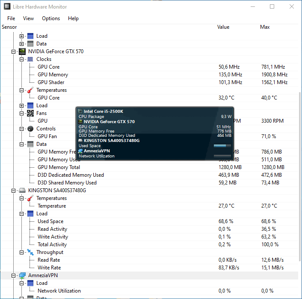Click the gadget Intel Core i5-2500K icon
302x299 pixels.
(80, 111)
